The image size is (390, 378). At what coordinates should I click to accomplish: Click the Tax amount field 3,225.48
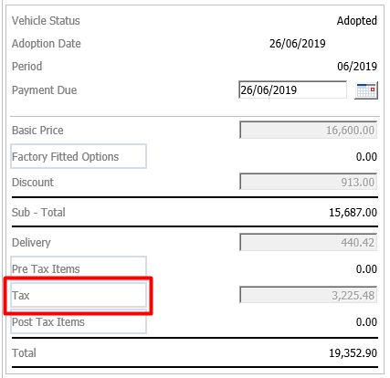(308, 295)
